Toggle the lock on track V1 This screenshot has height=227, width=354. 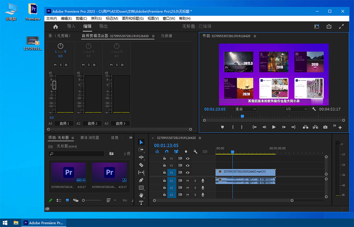(x=164, y=172)
